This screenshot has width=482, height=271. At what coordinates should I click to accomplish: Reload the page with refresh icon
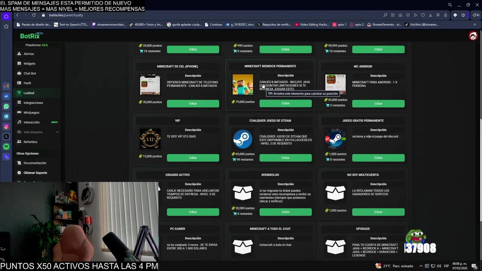click(34, 15)
